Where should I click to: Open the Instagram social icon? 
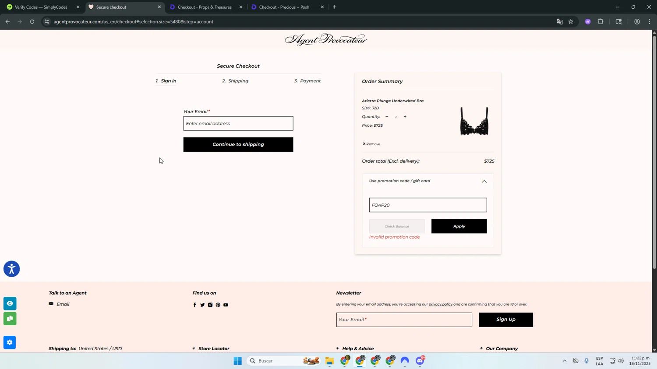pyautogui.click(x=210, y=305)
